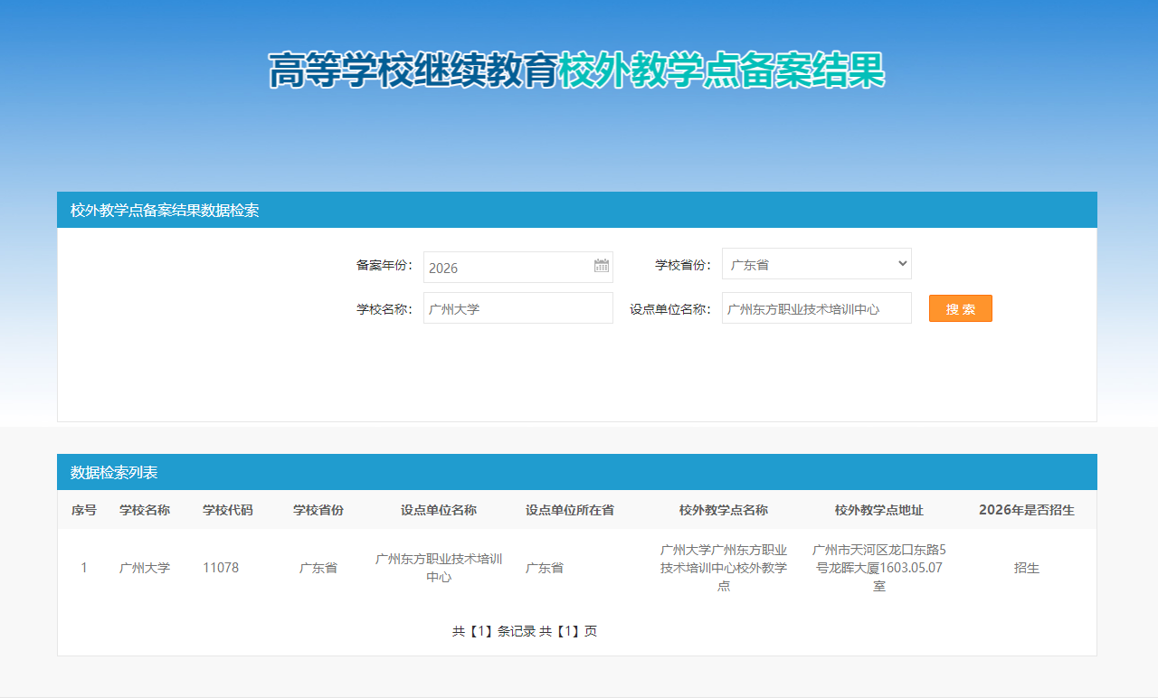Click the 2026年是否招生 column header
1158x698 pixels.
click(1027, 510)
